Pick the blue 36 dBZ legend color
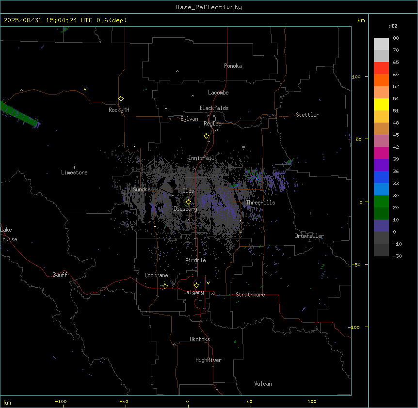Screen dimensions: 418x408 click(381, 177)
